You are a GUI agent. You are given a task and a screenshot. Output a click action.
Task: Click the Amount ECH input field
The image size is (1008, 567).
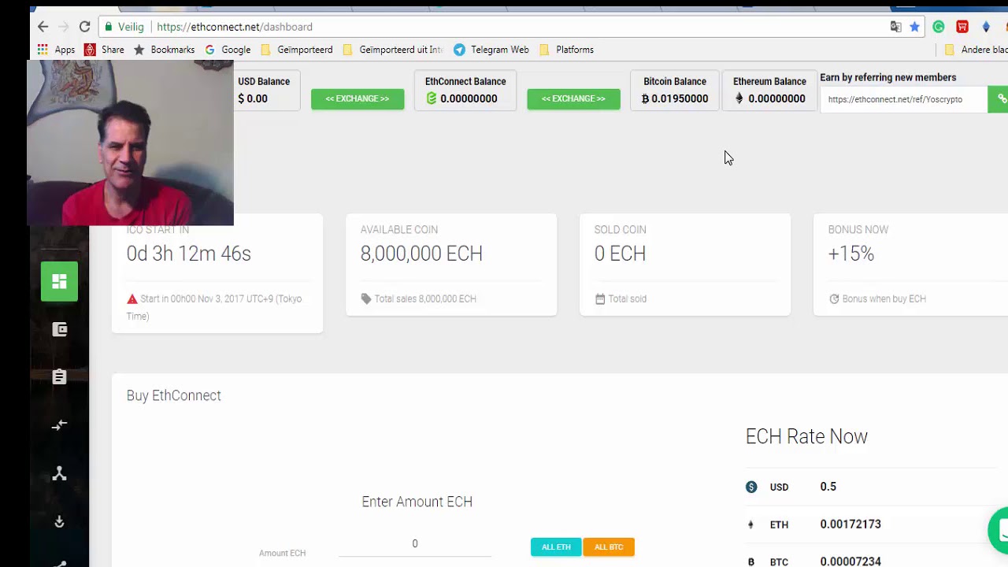(415, 545)
